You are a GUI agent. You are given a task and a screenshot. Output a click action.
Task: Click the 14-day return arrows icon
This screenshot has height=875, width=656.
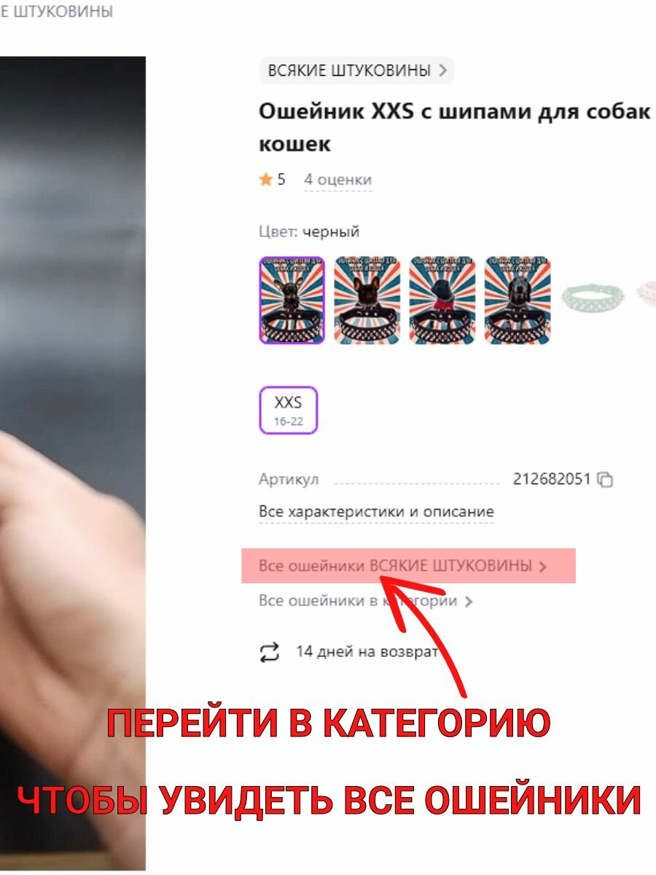coord(270,652)
